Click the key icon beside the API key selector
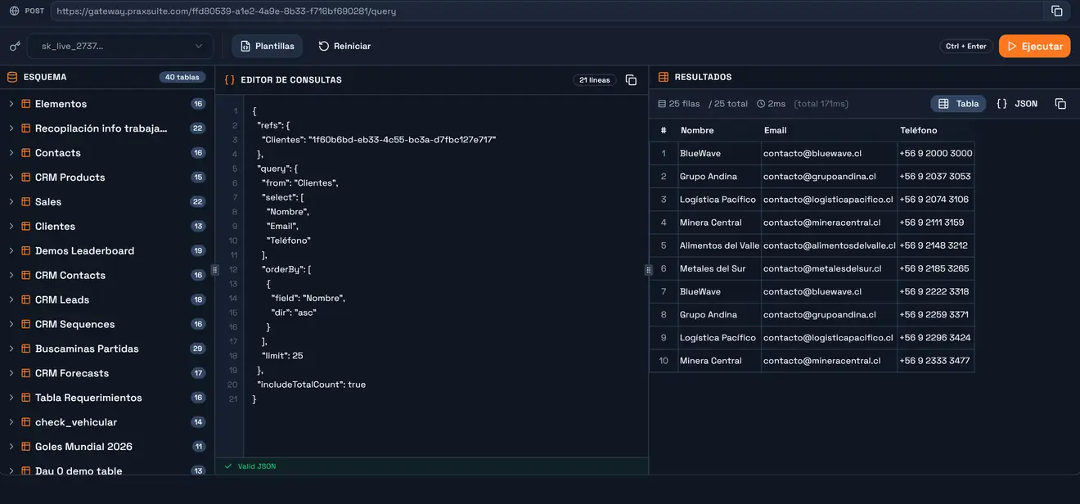Image resolution: width=1080 pixels, height=504 pixels. point(15,46)
